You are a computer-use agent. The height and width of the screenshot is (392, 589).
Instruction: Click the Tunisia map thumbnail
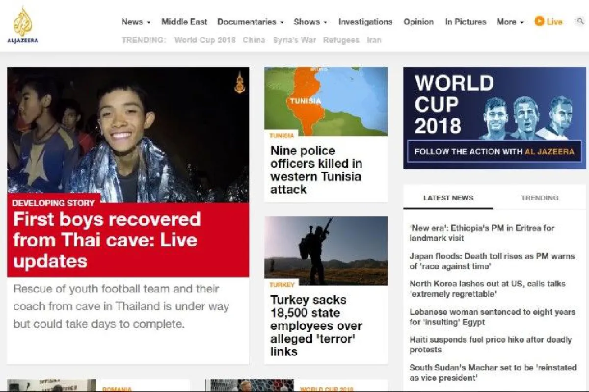coord(326,101)
